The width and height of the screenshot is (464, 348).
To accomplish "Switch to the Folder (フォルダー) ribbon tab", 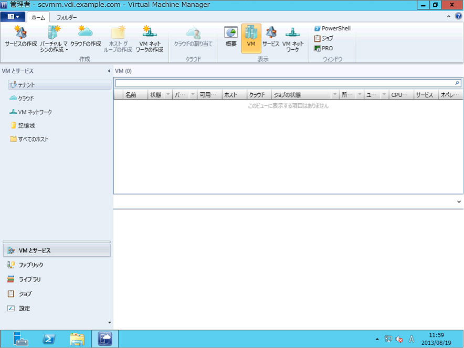I will coord(67,17).
